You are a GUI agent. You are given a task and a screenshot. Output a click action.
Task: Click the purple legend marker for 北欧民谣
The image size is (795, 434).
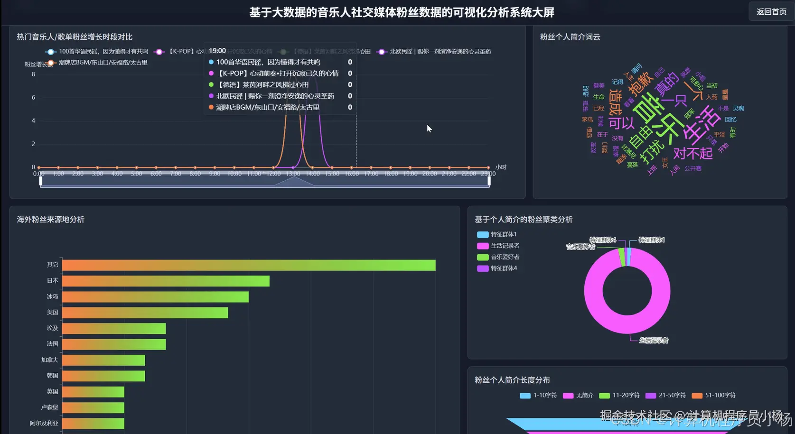[382, 52]
